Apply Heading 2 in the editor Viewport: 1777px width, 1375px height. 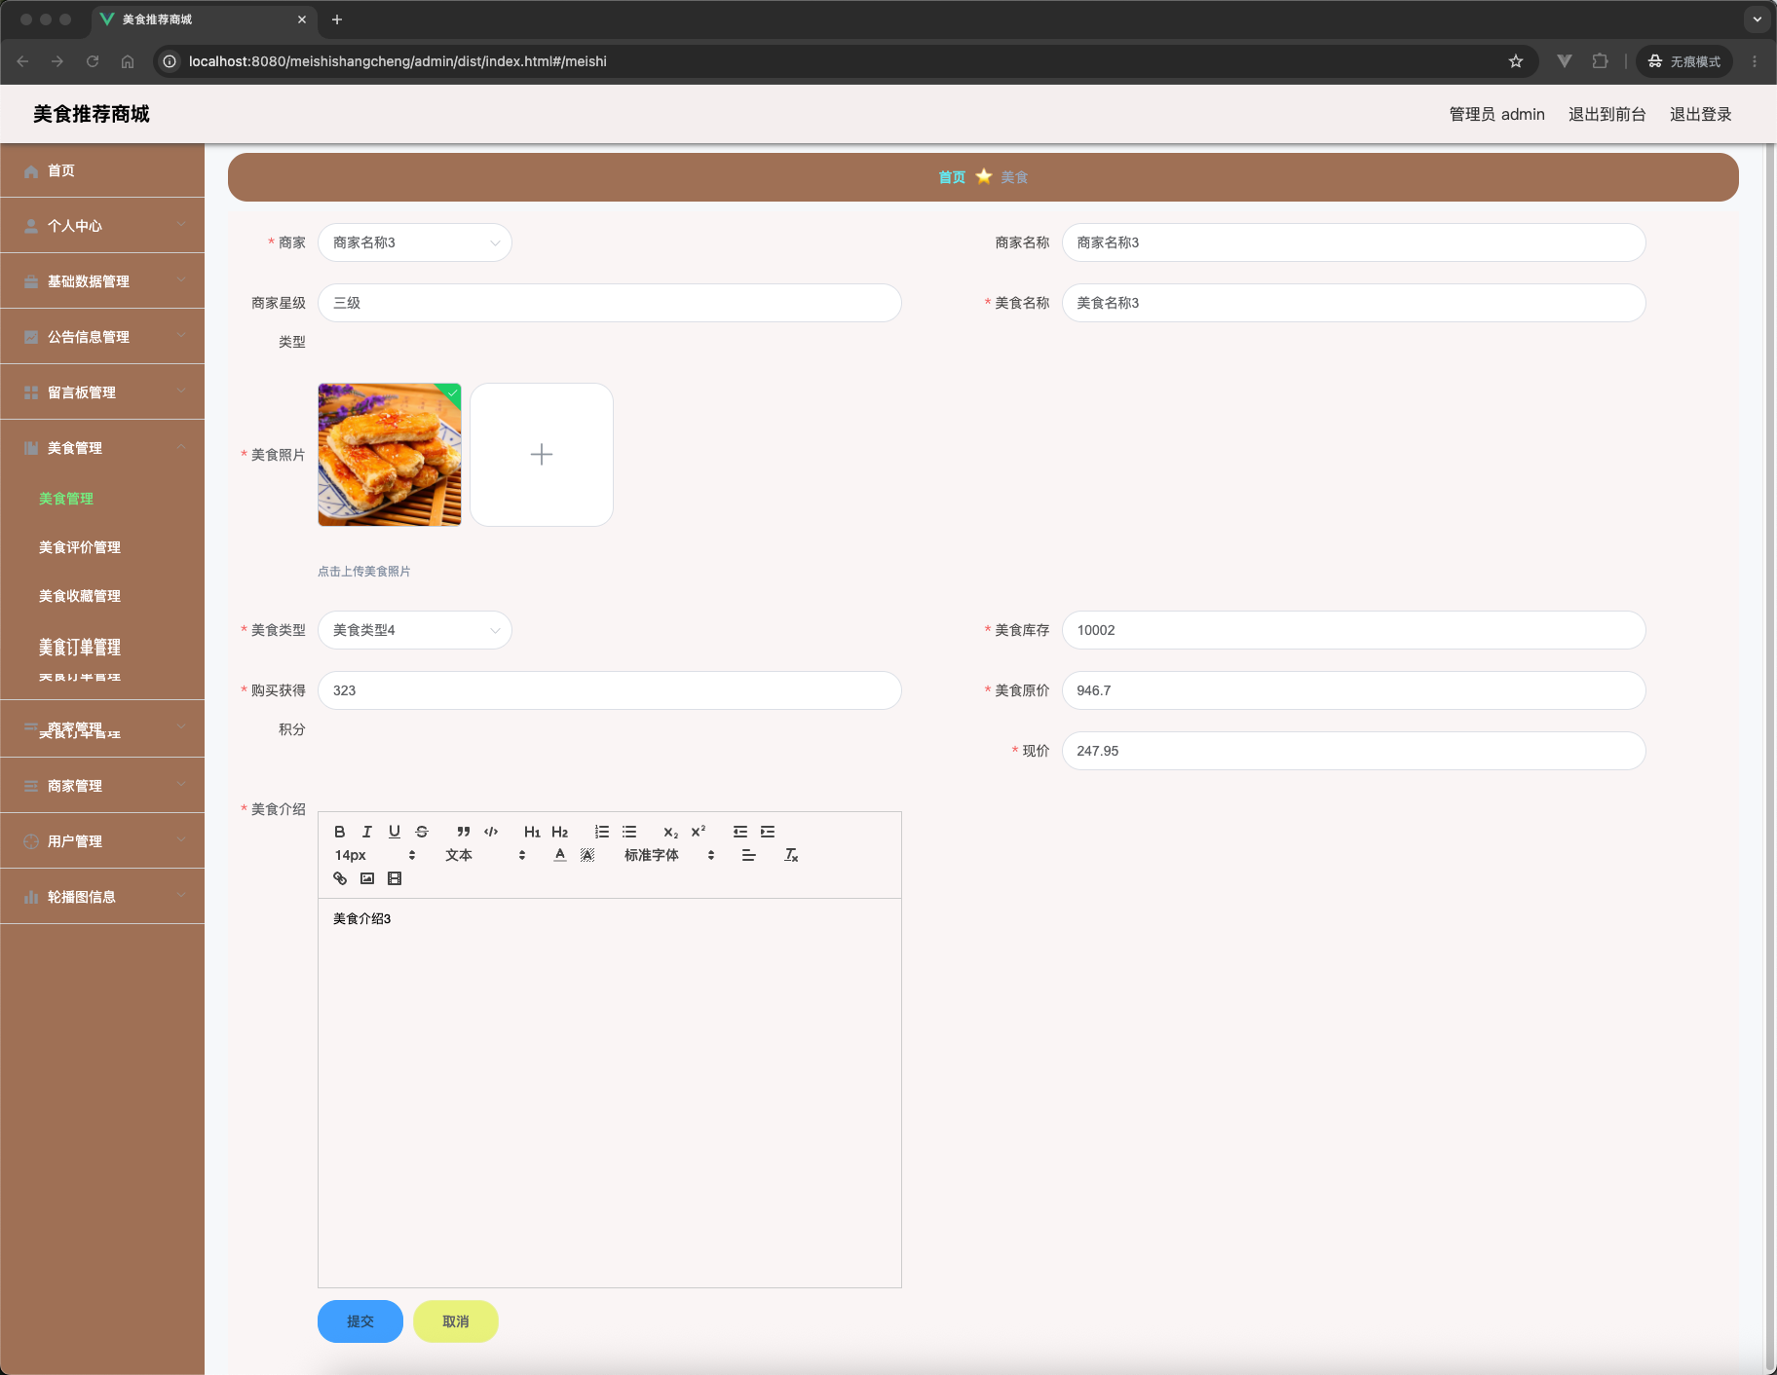click(x=559, y=832)
